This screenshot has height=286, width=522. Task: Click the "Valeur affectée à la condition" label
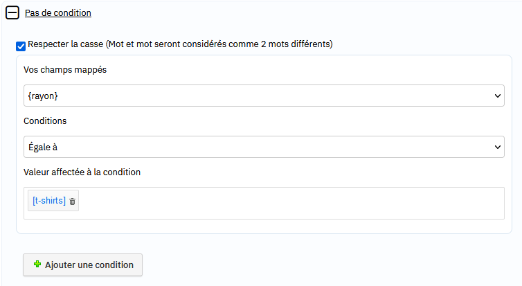coord(82,172)
